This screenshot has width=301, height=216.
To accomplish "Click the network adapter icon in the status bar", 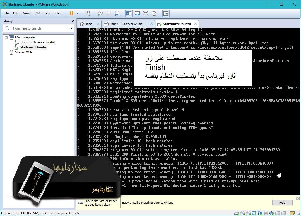I will [260, 213].
